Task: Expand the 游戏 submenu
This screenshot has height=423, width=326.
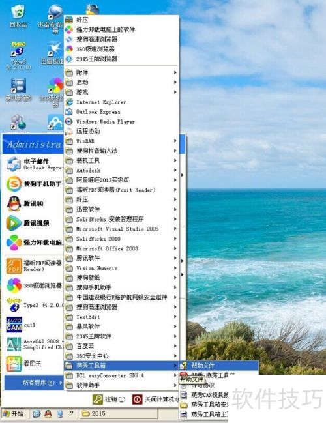Action: click(122, 92)
